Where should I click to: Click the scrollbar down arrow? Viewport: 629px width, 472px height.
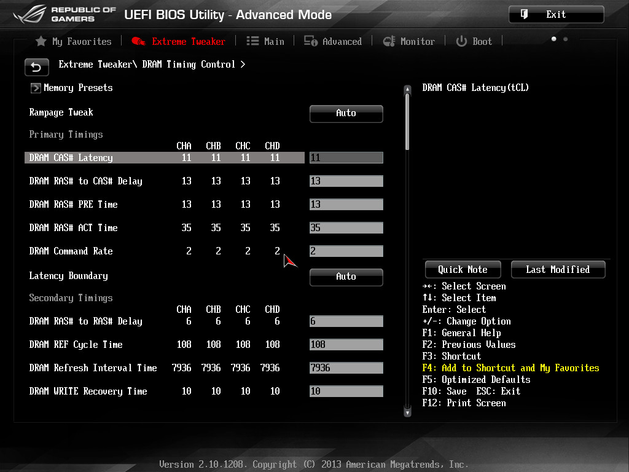point(407,412)
